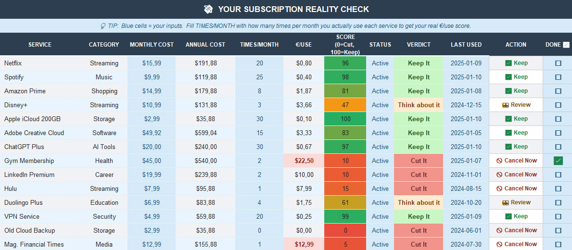Select Amazon Prime Keep It verdict cell
This screenshot has height=250, width=572.
(419, 91)
